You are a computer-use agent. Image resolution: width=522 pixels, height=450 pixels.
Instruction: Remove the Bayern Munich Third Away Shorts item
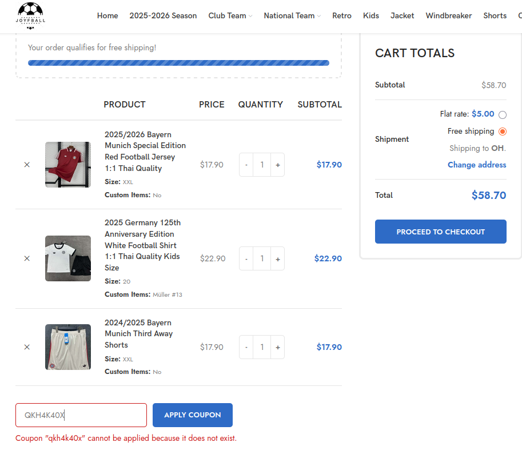point(27,347)
